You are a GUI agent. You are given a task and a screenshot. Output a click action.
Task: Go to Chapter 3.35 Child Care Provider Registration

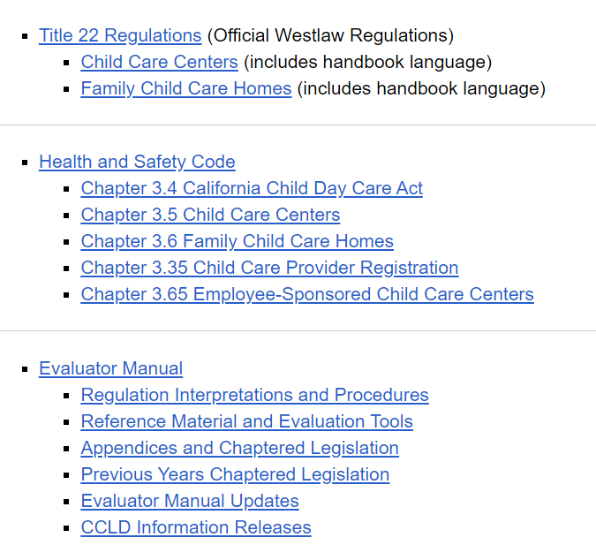click(x=269, y=269)
